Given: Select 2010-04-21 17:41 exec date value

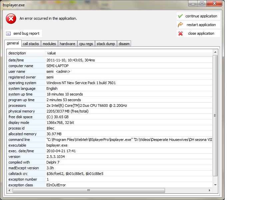Looking at the screenshot, I should (61, 151).
